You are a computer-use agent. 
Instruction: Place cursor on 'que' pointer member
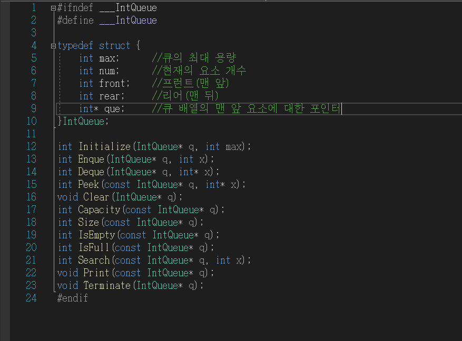click(112, 109)
